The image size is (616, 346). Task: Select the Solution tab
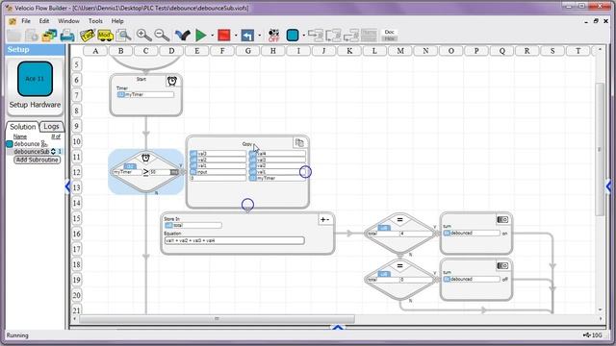tap(22, 127)
